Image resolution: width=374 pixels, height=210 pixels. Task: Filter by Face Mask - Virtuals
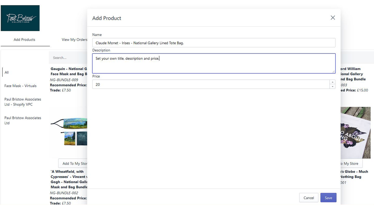pos(20,86)
